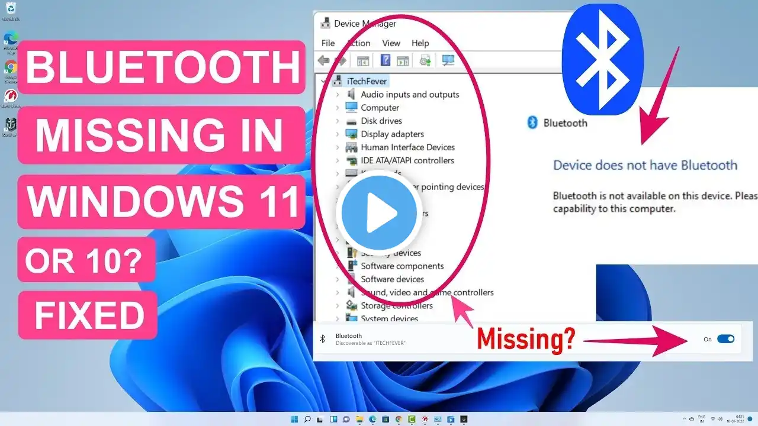Click the Sound, video and game controllers icon
Viewport: 758px width, 426px height.
[351, 292]
